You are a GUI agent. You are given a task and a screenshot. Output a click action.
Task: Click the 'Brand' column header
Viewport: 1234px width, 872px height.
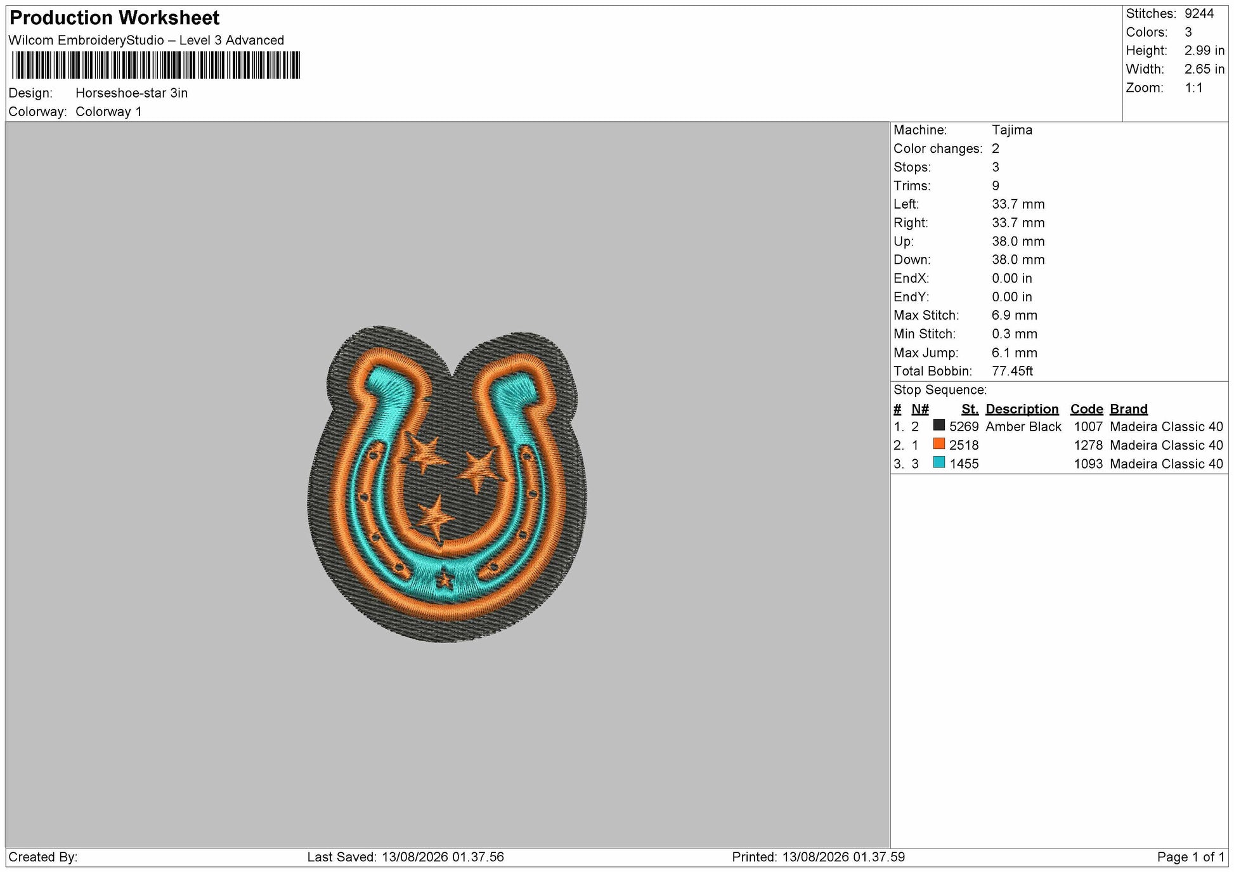pos(1129,409)
